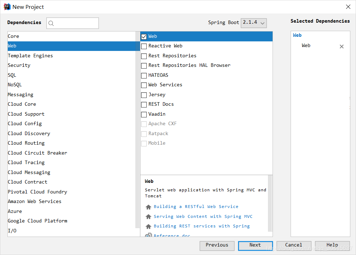The image size is (356, 255).
Task: Click house icon beside Building REST services
Action: (148, 226)
